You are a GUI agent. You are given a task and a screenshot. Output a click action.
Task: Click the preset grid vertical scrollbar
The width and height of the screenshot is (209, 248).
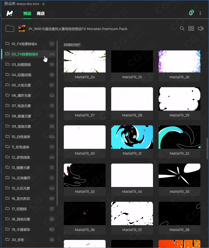207,149
